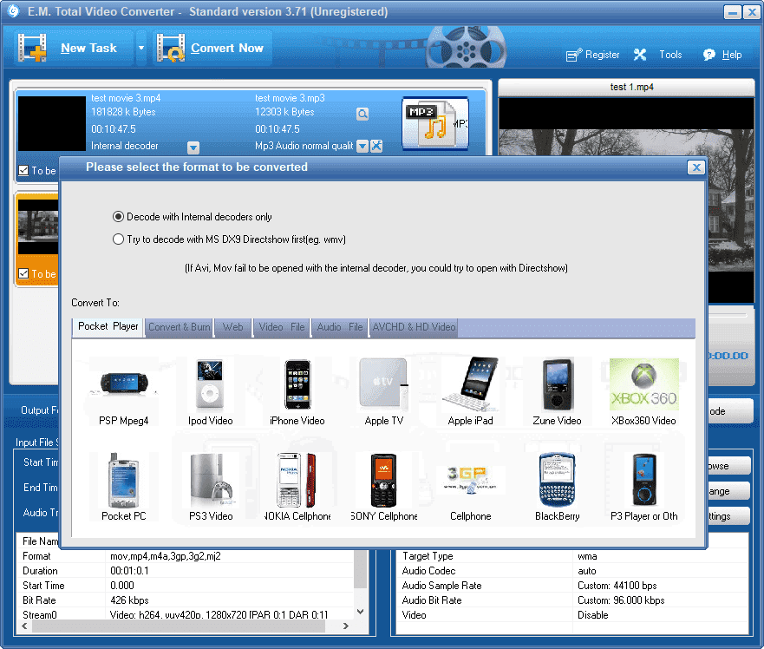Select the 3GP Cellphone format icon
Image resolution: width=764 pixels, height=649 pixels.
471,481
